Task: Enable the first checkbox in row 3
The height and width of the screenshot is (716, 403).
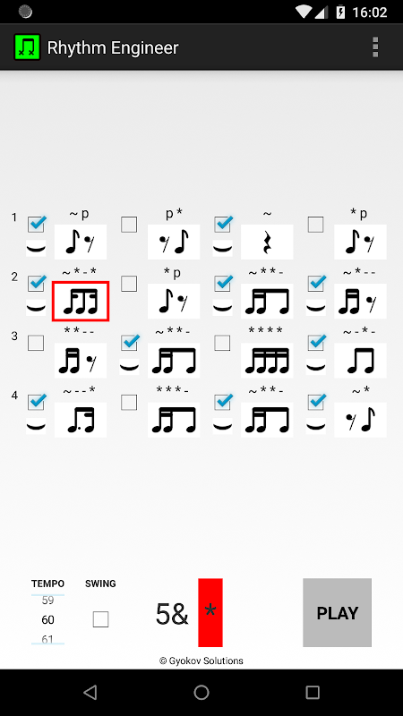Action: pyautogui.click(x=36, y=343)
